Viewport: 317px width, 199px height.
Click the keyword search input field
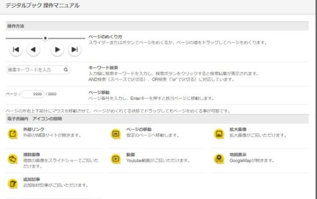coord(38,70)
